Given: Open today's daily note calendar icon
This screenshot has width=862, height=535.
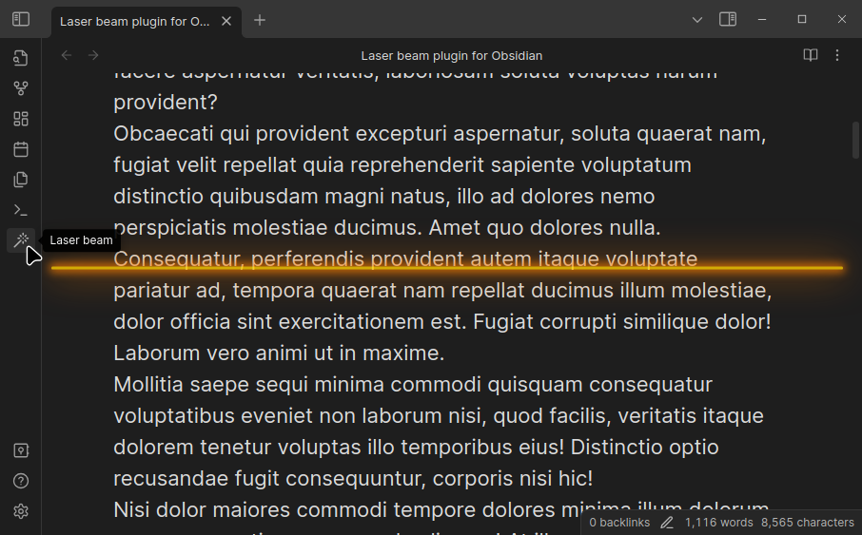Looking at the screenshot, I should click(21, 149).
